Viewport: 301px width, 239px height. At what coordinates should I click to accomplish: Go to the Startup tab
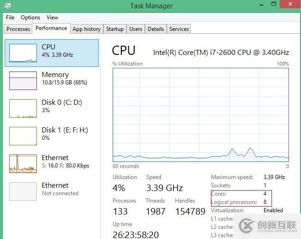(x=115, y=29)
